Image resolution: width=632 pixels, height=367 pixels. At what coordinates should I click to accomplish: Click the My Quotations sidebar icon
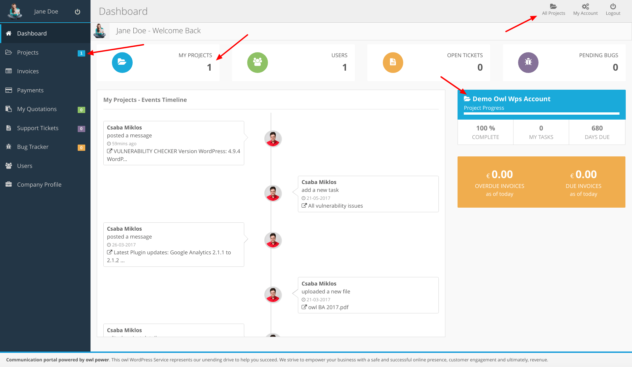[x=9, y=109]
